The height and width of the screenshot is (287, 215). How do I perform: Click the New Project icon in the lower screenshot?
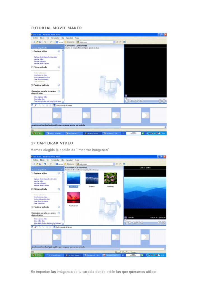34,164
